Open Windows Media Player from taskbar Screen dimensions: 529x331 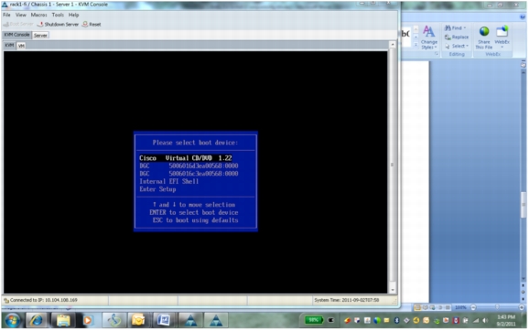87,320
